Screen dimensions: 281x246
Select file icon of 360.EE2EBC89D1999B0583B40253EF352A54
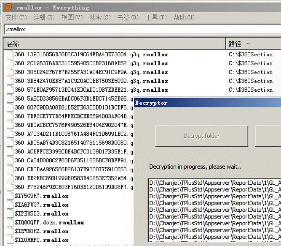[x=10, y=178]
